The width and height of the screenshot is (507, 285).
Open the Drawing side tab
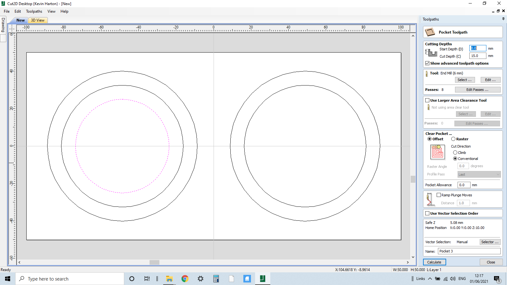coord(3,25)
